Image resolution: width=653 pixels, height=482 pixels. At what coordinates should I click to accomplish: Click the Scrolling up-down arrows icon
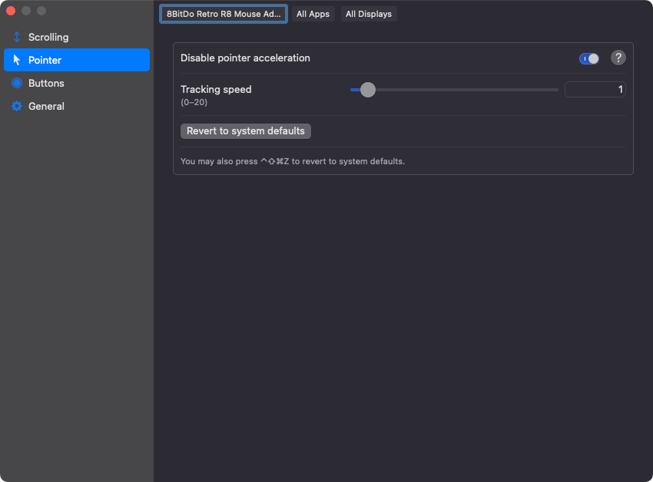click(x=17, y=37)
